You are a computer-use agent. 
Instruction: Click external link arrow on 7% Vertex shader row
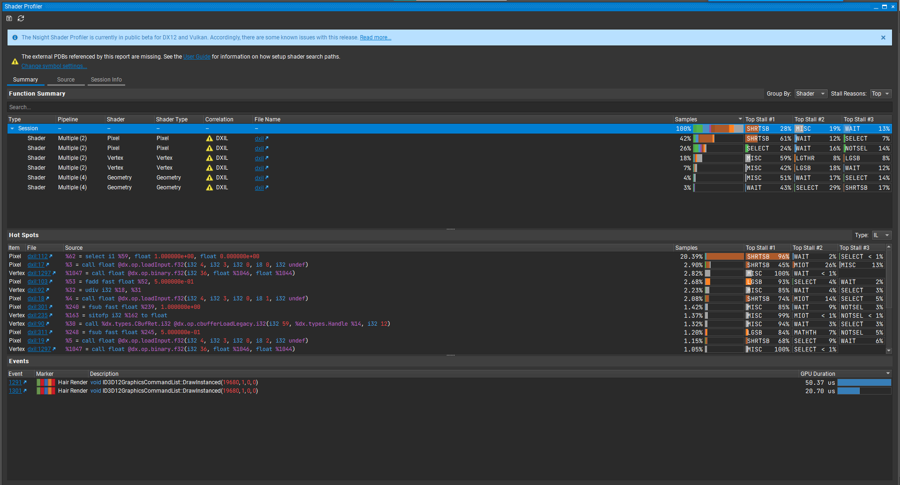coord(267,168)
